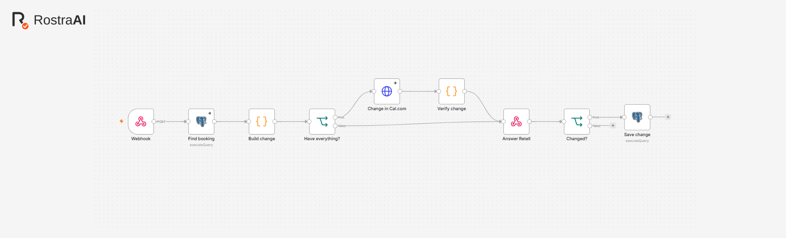Add node after Save change output
786x238 pixels.
coord(668,117)
